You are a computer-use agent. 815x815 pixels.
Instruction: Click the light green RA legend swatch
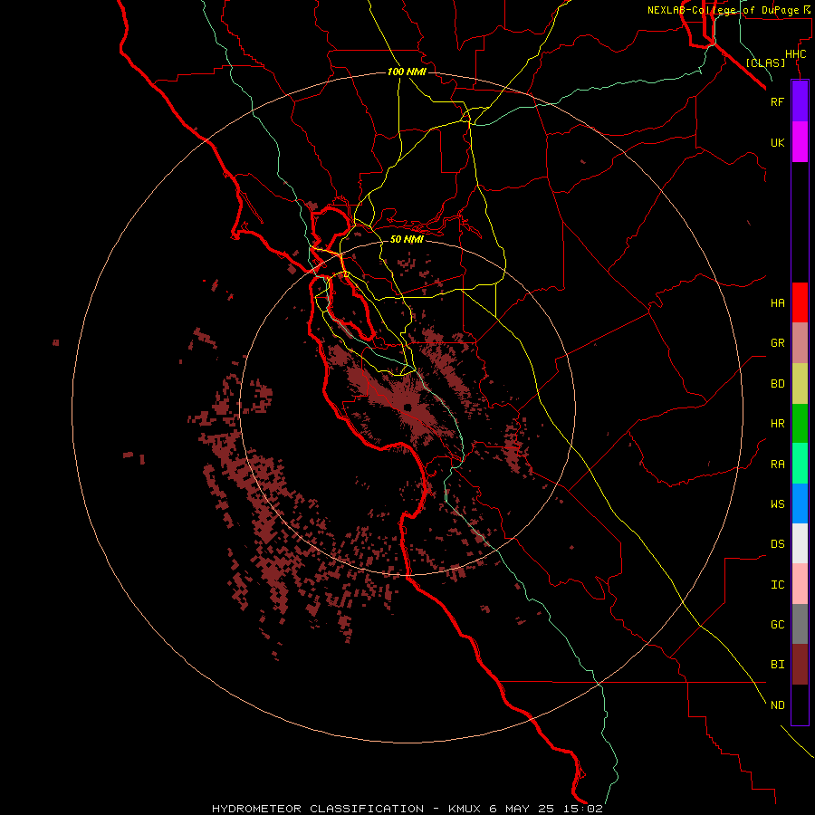[x=800, y=464]
